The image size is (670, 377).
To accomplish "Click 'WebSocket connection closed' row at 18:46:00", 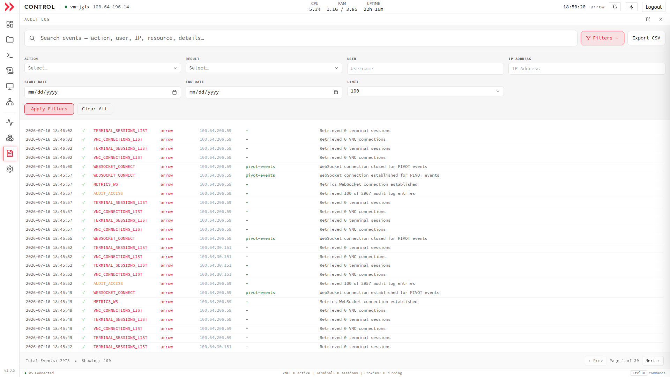I will tap(344, 167).
